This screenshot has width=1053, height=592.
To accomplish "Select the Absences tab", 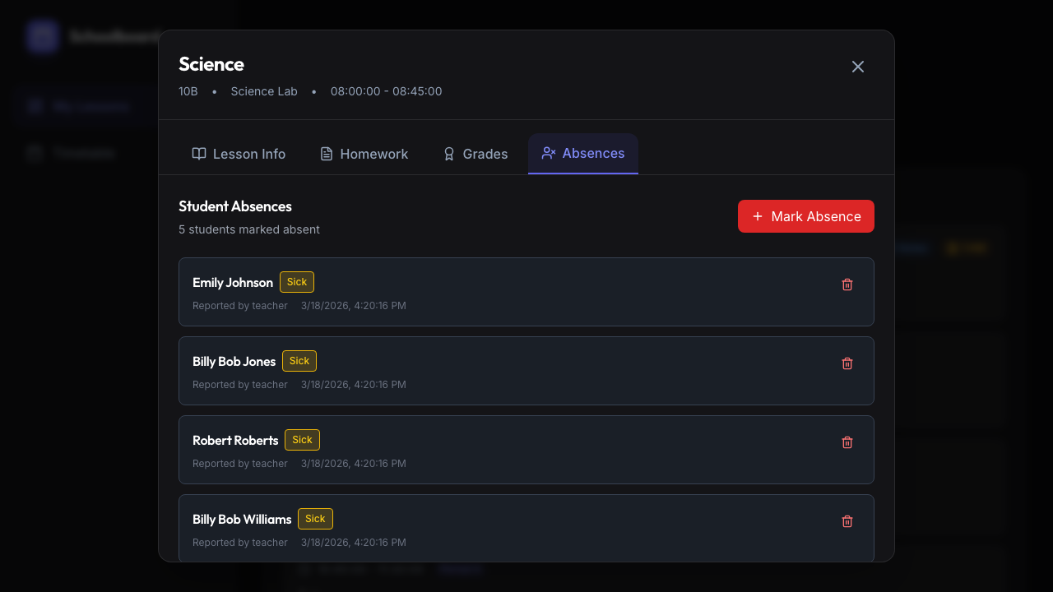I will pos(583,154).
